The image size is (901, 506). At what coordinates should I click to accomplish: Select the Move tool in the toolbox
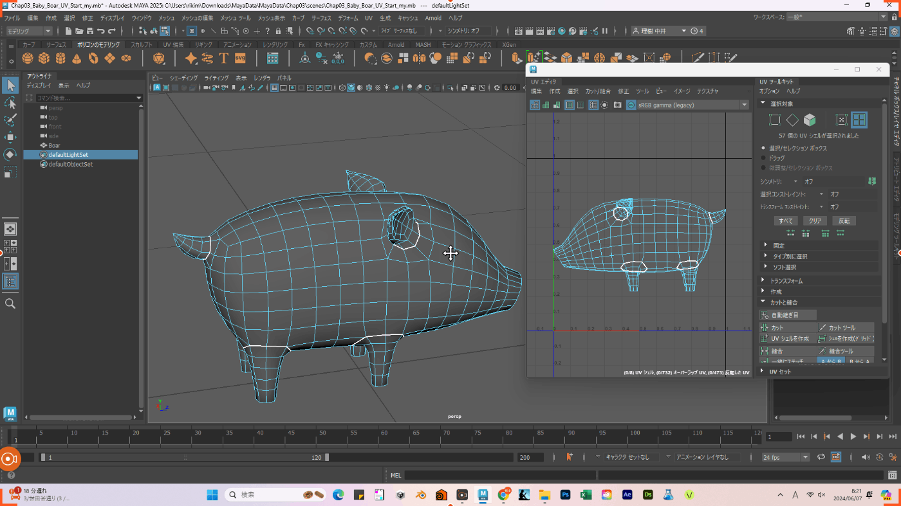[x=10, y=137]
